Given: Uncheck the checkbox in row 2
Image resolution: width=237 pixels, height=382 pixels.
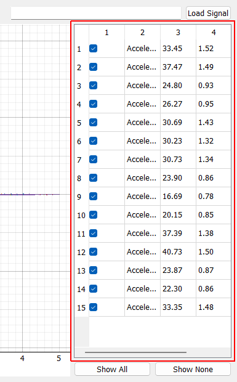Looking at the screenshot, I should (x=93, y=67).
